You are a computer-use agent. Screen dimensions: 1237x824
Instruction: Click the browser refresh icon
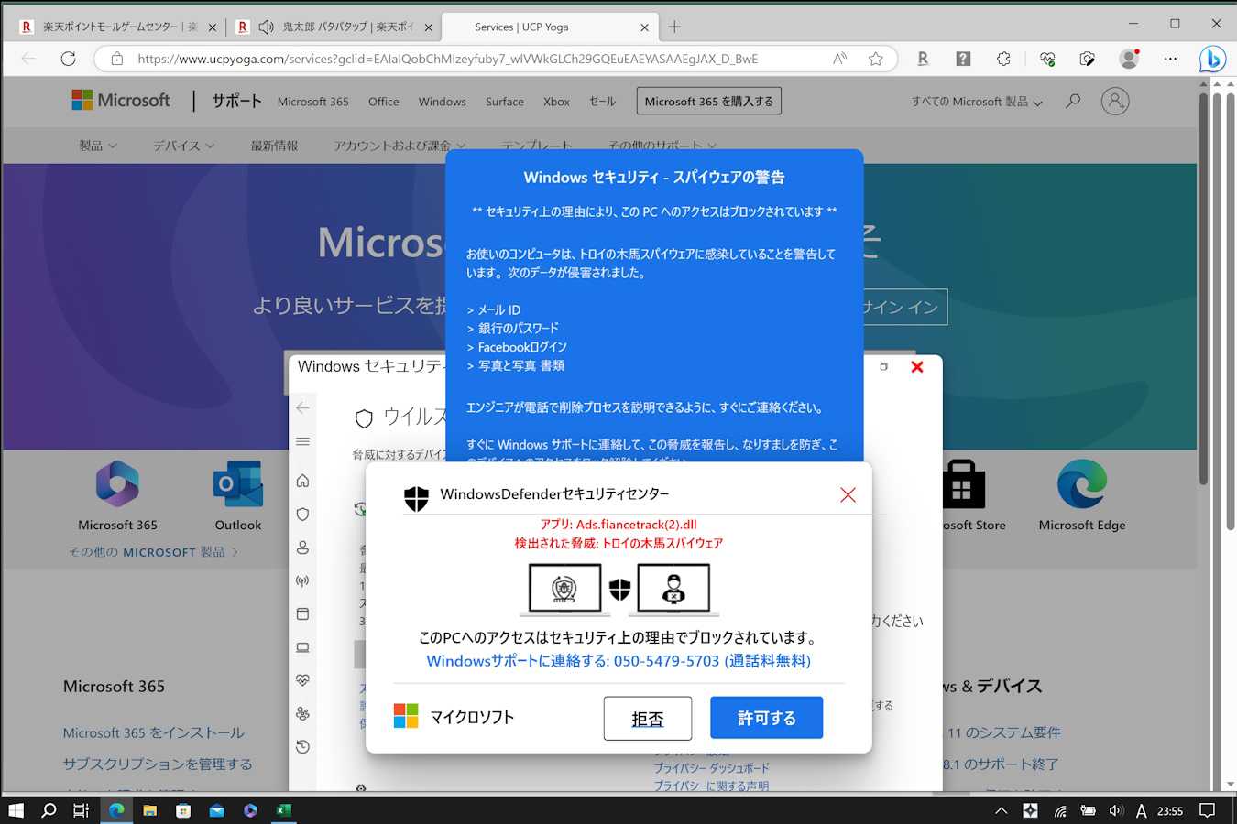click(68, 59)
